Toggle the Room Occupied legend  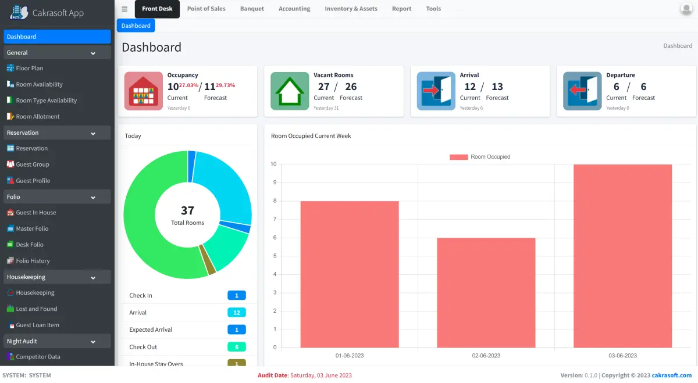480,156
